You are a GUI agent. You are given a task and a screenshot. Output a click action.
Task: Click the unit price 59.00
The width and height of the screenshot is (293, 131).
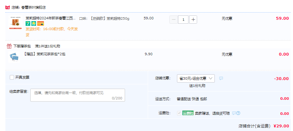pyautogui.click(x=148, y=18)
